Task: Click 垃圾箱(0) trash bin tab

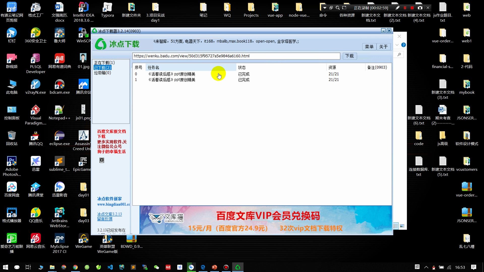Action: point(102,72)
